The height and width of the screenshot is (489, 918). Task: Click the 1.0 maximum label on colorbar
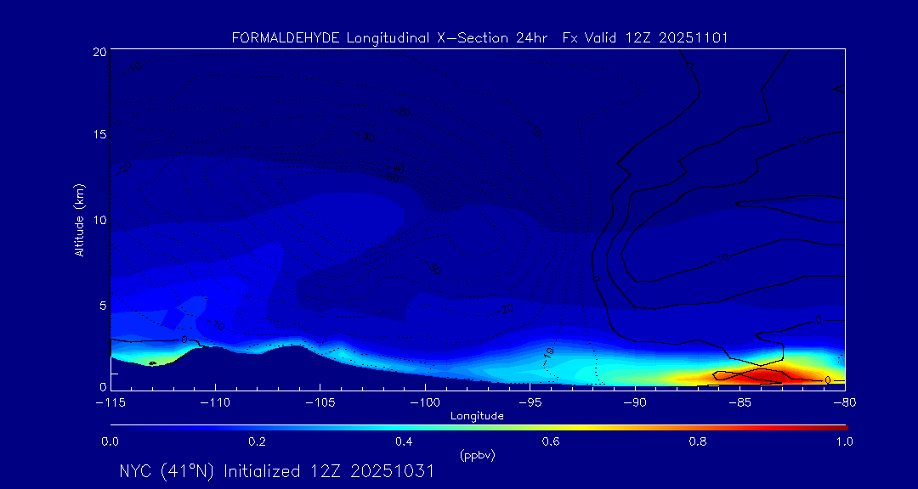pyautogui.click(x=844, y=441)
